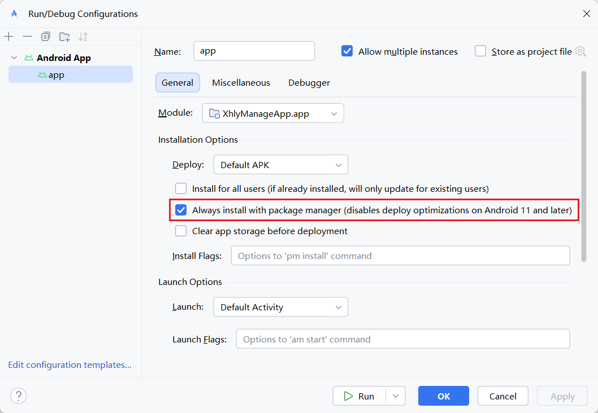The width and height of the screenshot is (598, 413).
Task: Open the Module dropdown XhlyManageApp.app
Action: (273, 113)
